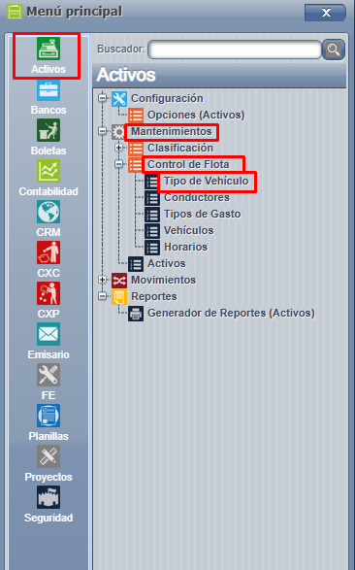Open the Activos module icon
Screen dimensions: 355x570
[48, 49]
